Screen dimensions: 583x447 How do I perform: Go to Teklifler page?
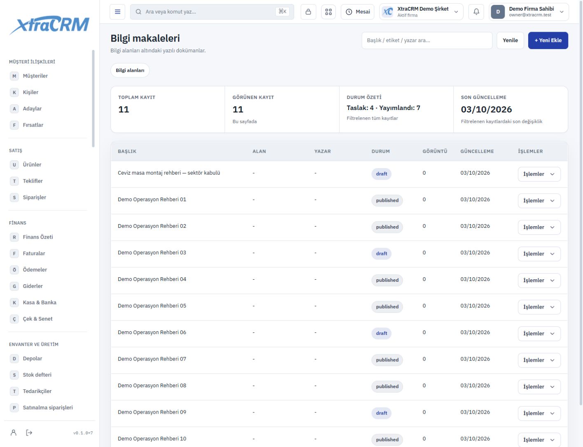coord(48,181)
